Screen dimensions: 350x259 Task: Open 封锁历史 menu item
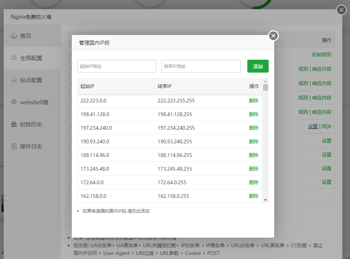32,124
